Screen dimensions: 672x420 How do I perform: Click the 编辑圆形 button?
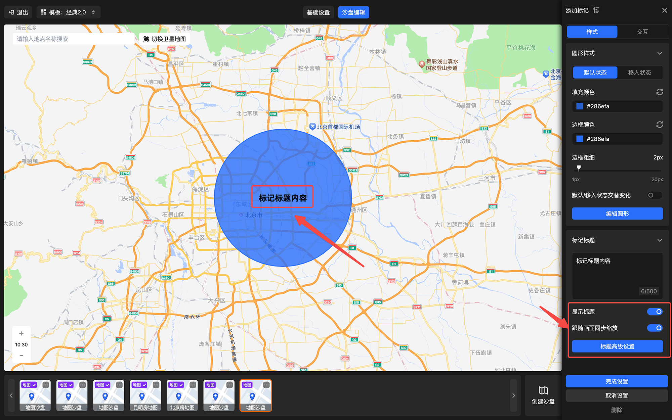617,214
